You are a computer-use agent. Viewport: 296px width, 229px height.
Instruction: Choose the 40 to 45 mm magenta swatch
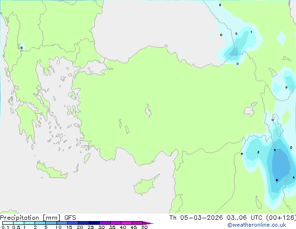(127, 223)
